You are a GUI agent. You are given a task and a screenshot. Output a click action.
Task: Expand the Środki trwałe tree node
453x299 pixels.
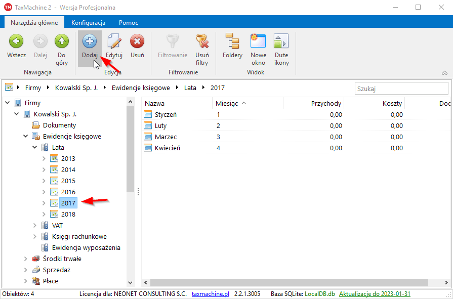[x=26, y=259]
